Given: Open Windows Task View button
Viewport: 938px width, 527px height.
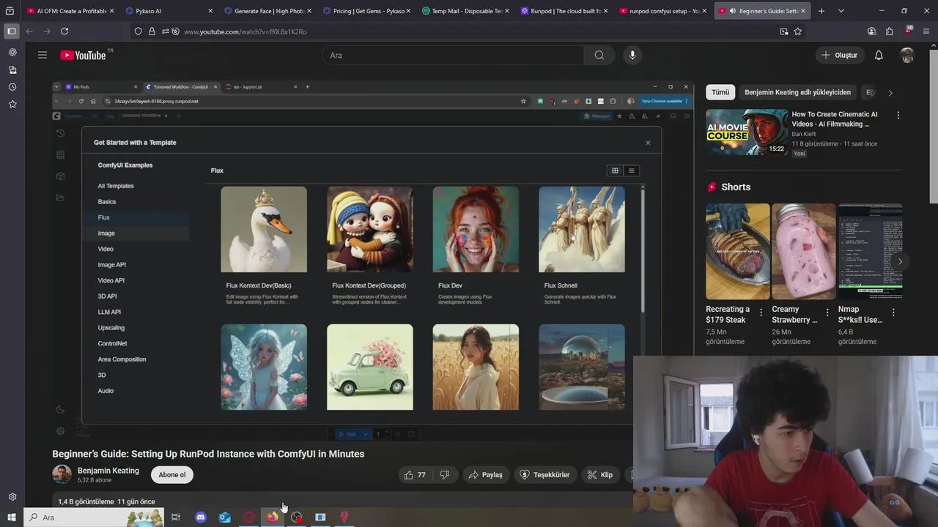Looking at the screenshot, I should tap(176, 517).
